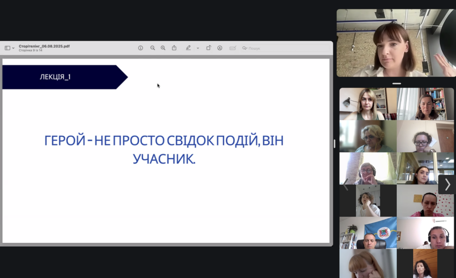Screen dimensions: 456x278
Task: Select the large active speaker video
Action: 395,43
